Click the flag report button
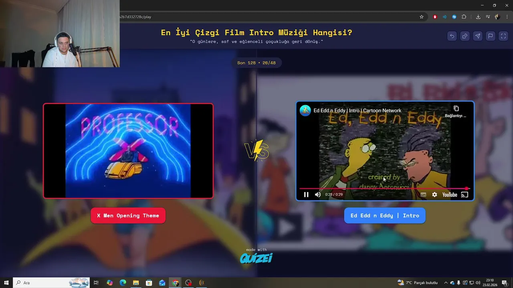The height and width of the screenshot is (288, 513). (491, 36)
